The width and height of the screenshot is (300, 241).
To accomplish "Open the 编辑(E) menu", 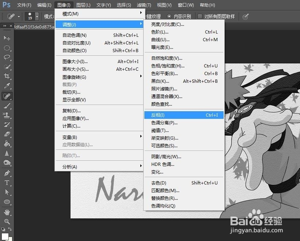I will 44,5.
